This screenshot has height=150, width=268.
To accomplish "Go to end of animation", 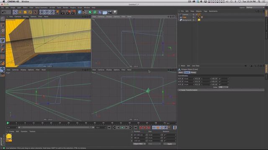I will pyautogui.click(x=135, y=127).
